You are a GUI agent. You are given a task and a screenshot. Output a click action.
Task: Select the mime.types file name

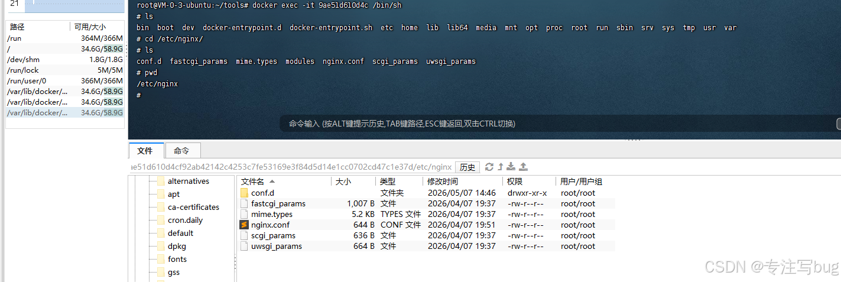tap(272, 214)
